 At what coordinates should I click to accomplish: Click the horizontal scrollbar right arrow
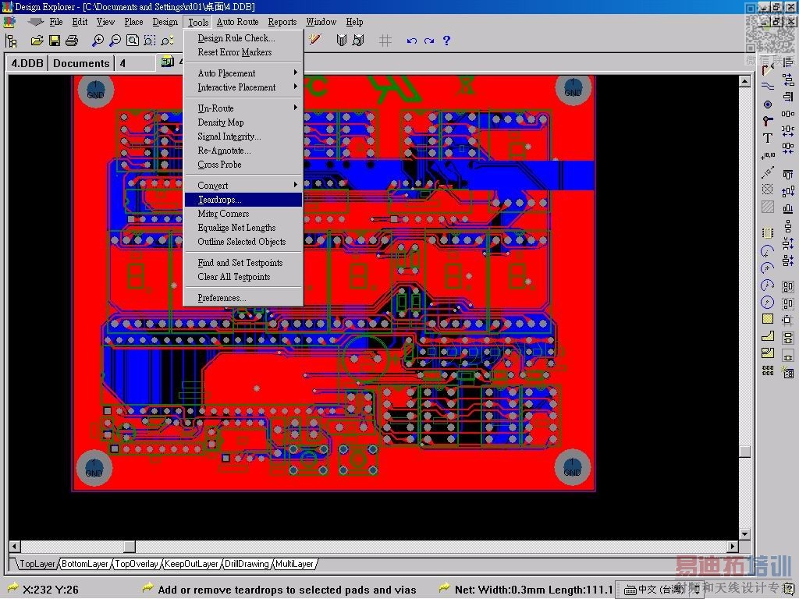(733, 546)
